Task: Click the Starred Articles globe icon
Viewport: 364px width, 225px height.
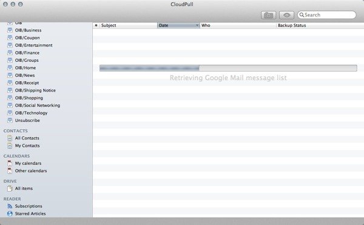Action: pyautogui.click(x=10, y=213)
